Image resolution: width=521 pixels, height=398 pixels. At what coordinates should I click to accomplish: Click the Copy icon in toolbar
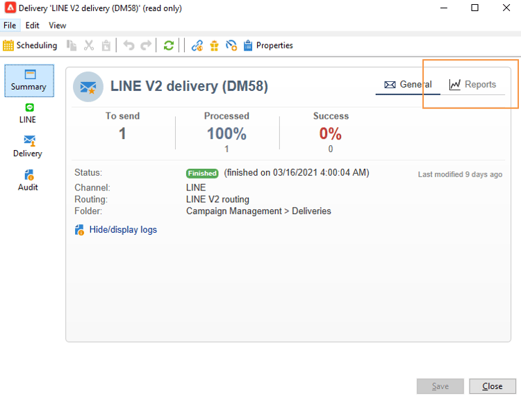click(72, 45)
